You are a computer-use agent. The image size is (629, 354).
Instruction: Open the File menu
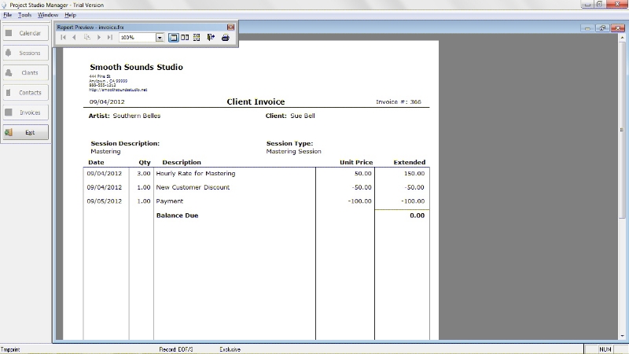point(8,15)
